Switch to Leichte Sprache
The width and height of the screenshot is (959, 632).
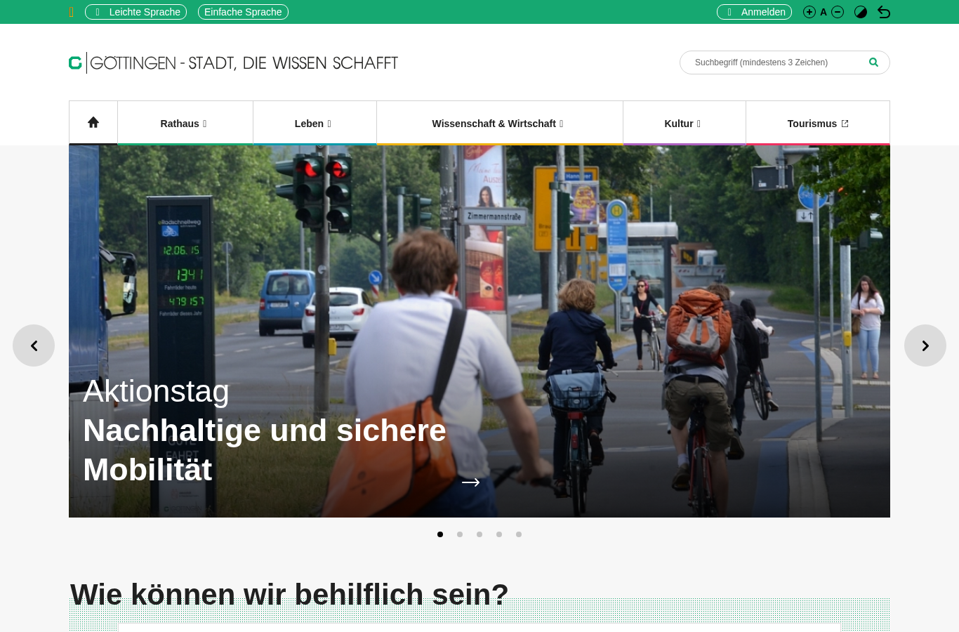pos(135,12)
